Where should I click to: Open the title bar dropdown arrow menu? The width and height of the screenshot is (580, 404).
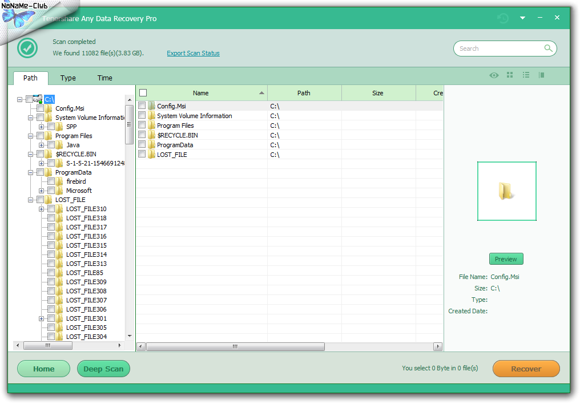[x=522, y=18]
